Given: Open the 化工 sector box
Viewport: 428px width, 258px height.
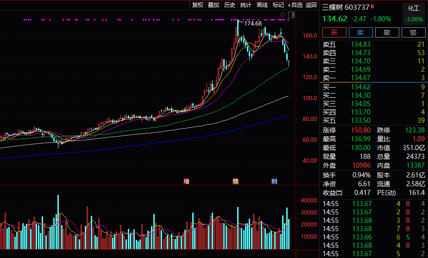Looking at the screenshot, I should (414, 13).
